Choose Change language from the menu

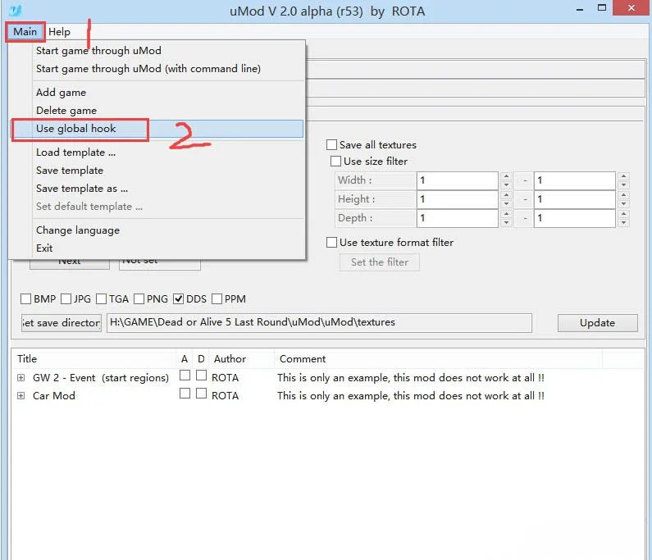click(x=78, y=230)
